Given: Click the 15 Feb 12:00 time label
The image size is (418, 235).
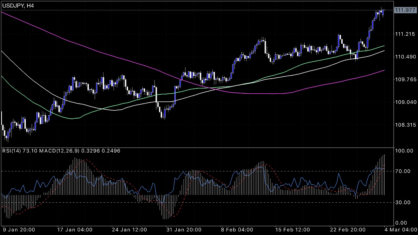Looking at the screenshot, I should 291,229.
